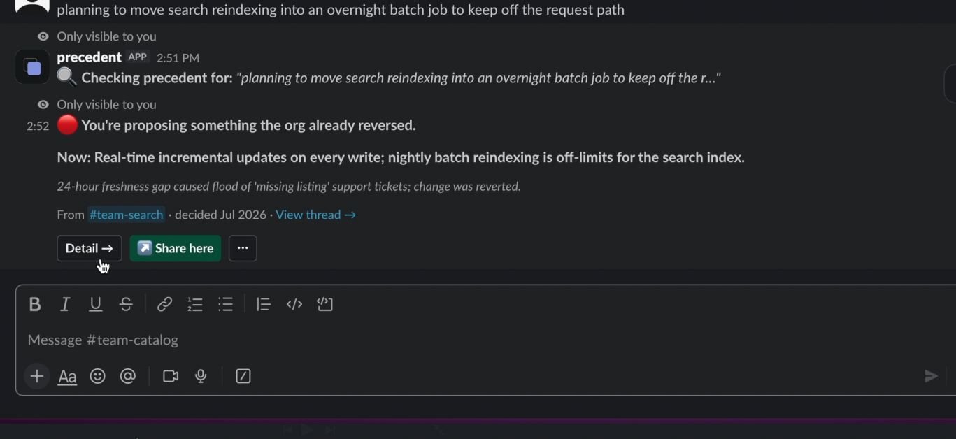Click the Detail → button
The image size is (956, 439).
pos(90,248)
